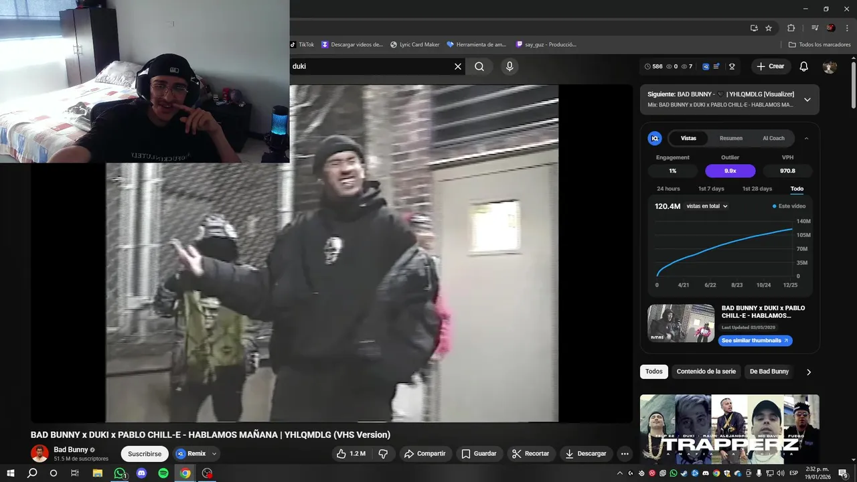The image size is (857, 482).
Task: Like the video with 1.2 M likes
Action: point(351,454)
